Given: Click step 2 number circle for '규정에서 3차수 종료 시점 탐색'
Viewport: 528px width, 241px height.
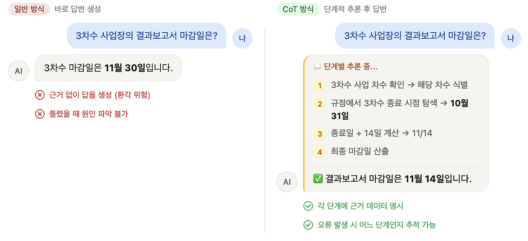Looking at the screenshot, I should point(320,104).
